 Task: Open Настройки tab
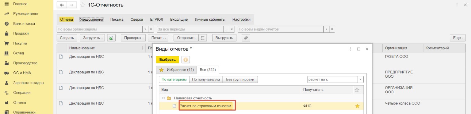click(x=241, y=20)
